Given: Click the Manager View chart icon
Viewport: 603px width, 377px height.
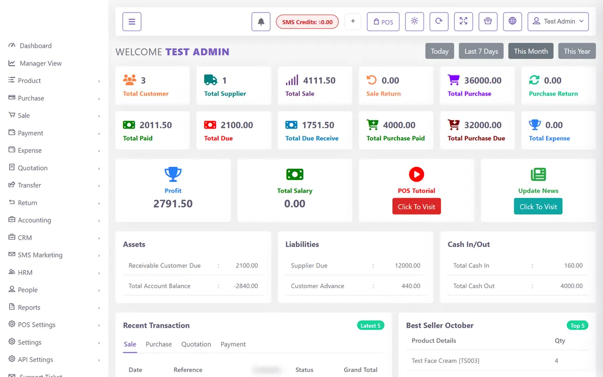Looking at the screenshot, I should 12,63.
